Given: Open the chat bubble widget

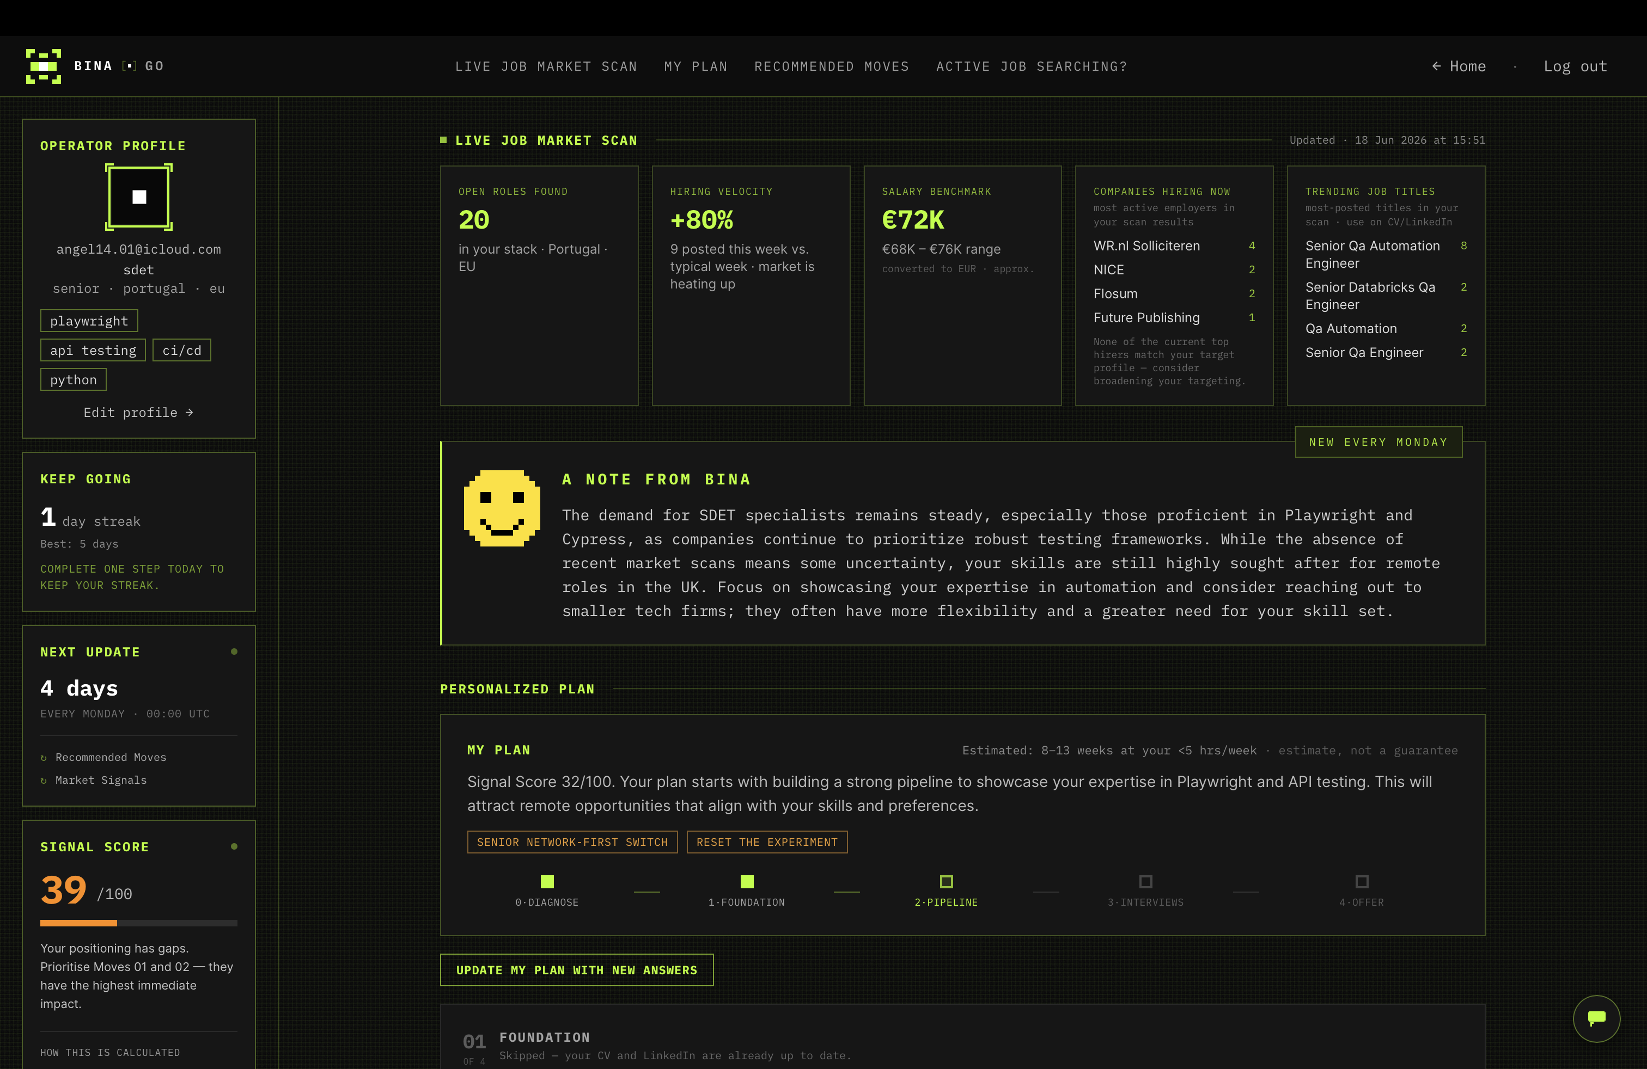Looking at the screenshot, I should tap(1596, 1018).
